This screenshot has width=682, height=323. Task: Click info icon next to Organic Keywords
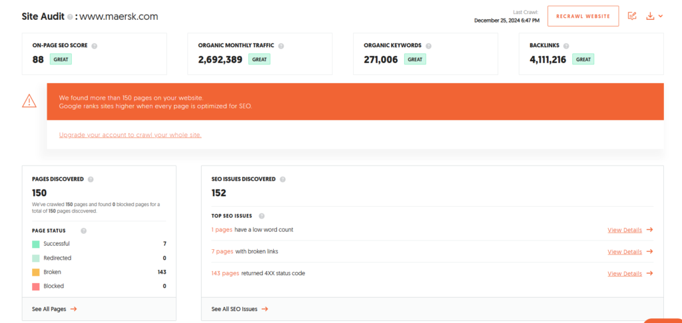click(x=428, y=46)
